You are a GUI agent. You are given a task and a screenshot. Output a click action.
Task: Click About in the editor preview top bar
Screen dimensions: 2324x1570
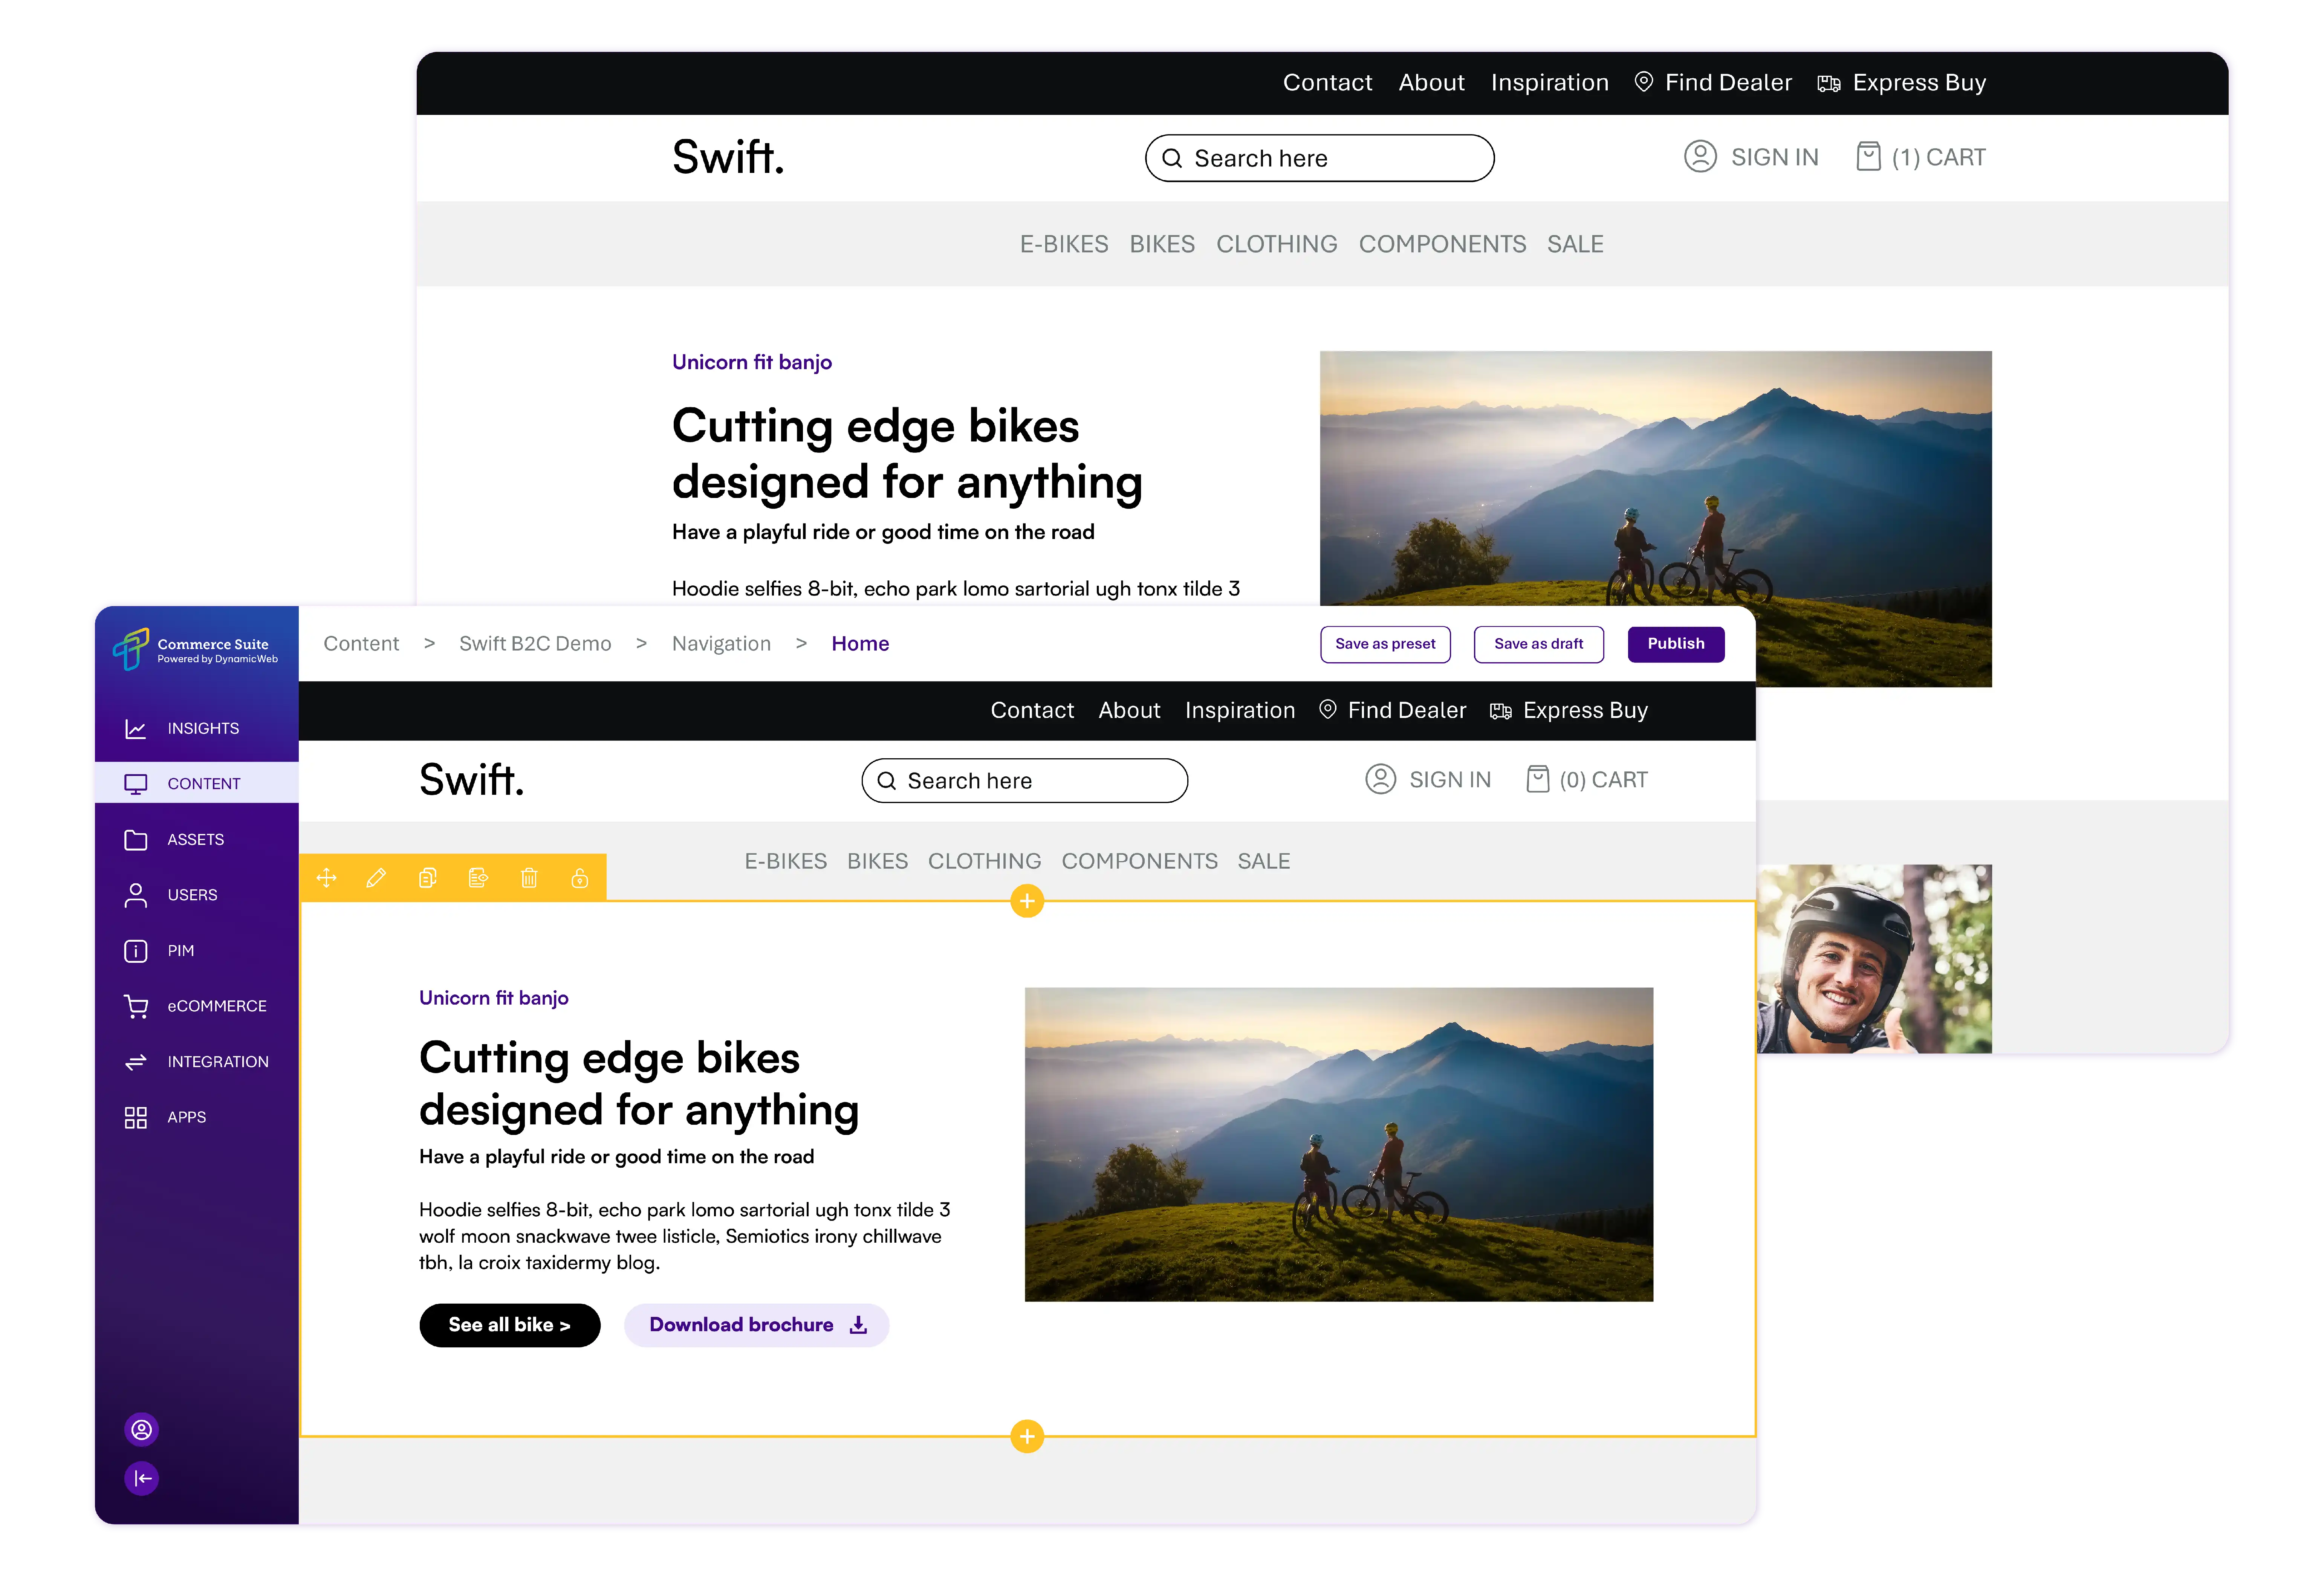point(1129,710)
